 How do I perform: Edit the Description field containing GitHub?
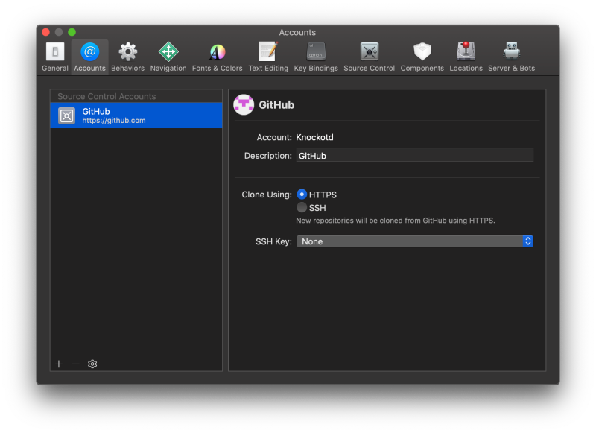click(415, 156)
